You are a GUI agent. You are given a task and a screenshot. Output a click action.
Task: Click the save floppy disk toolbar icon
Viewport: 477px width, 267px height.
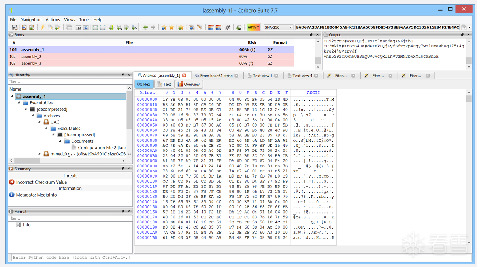(15, 27)
